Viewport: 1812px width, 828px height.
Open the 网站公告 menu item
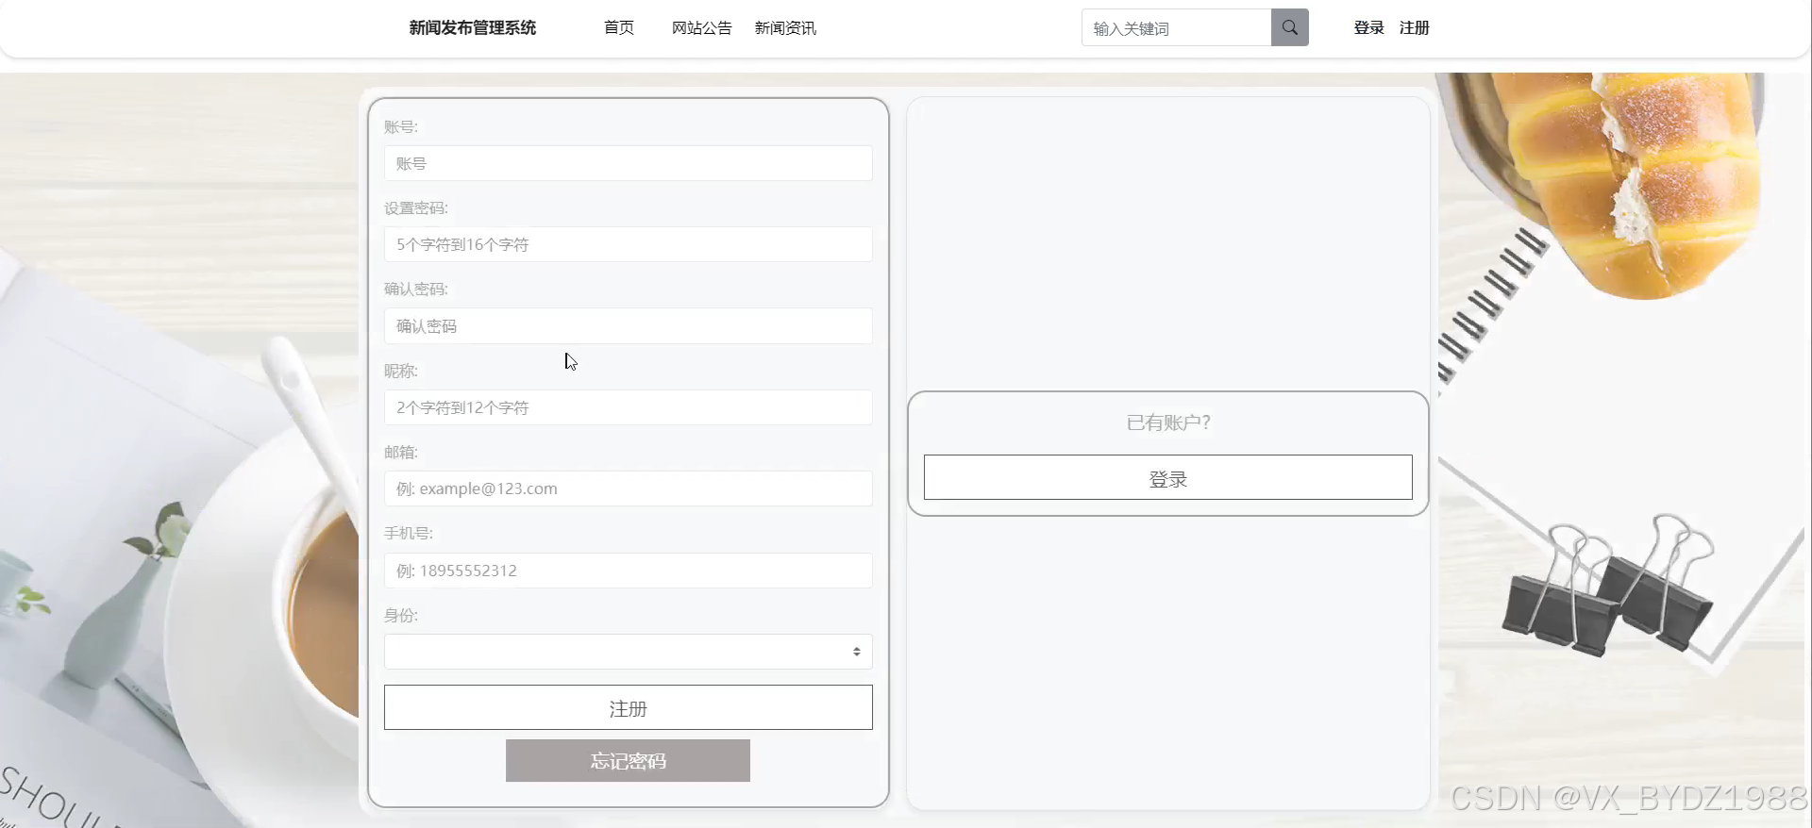click(x=701, y=28)
